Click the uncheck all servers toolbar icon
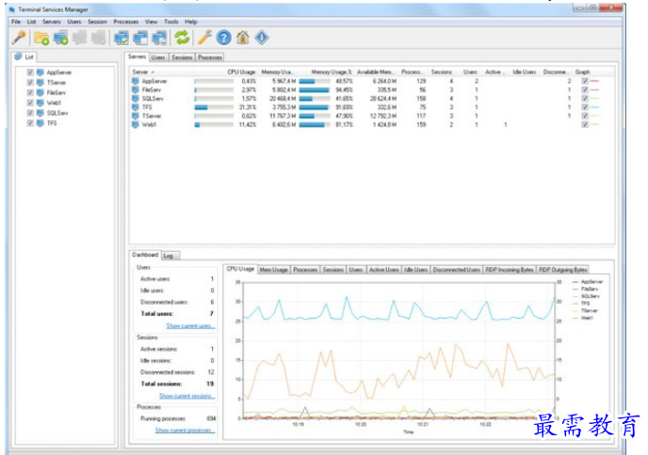 click(140, 38)
